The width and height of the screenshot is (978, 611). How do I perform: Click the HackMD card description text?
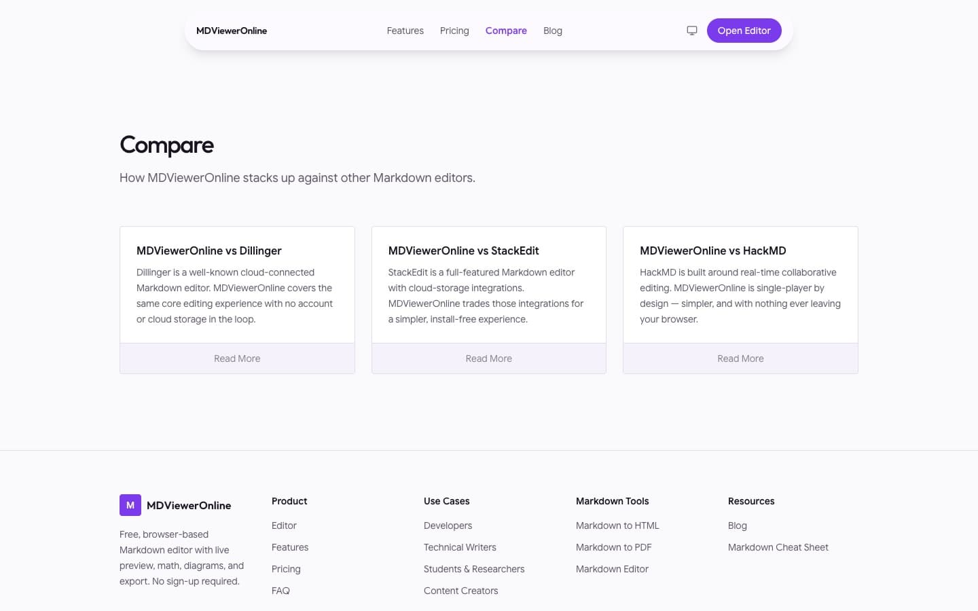(740, 296)
